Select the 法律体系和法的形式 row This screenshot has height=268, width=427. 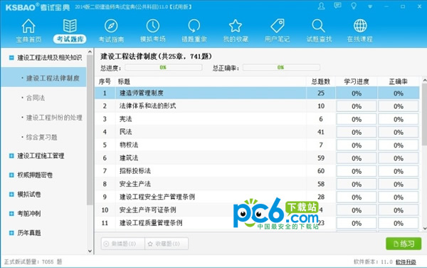tap(257, 105)
